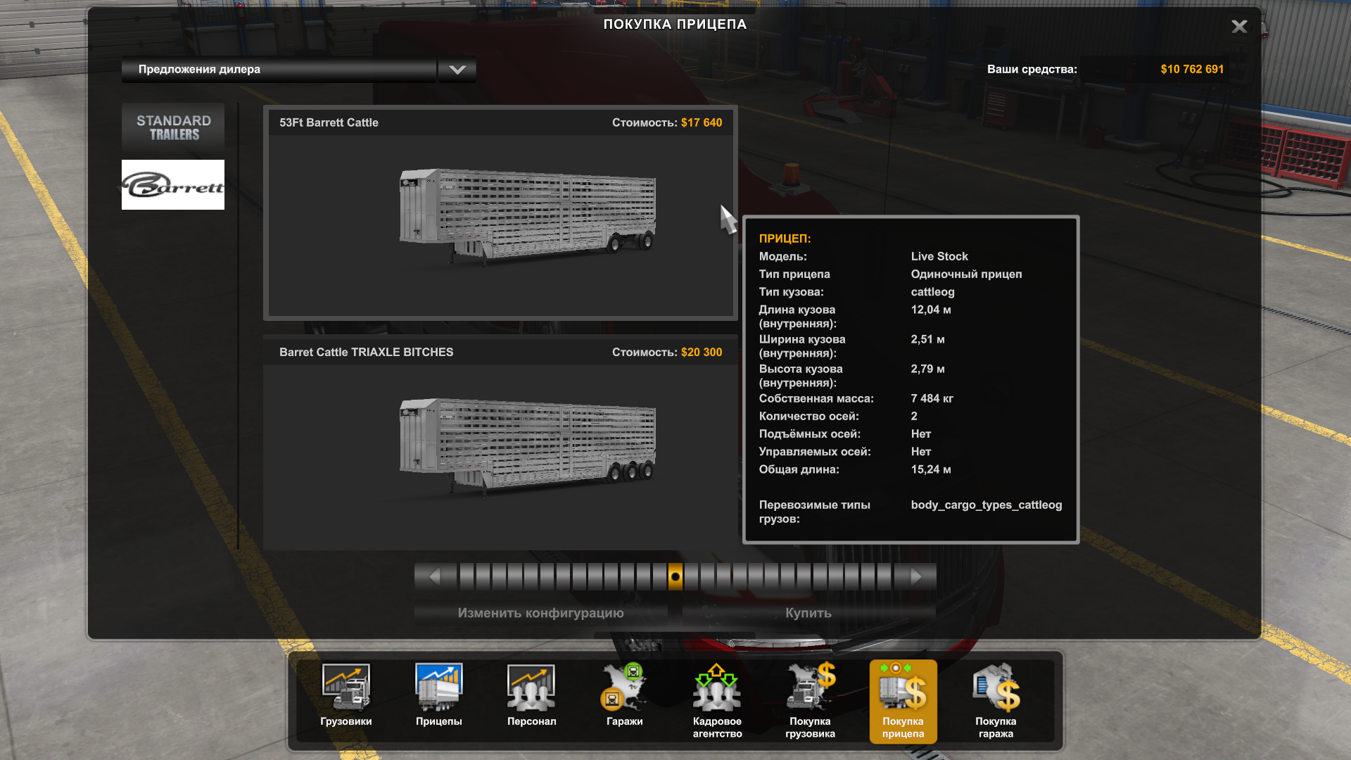The width and height of the screenshot is (1351, 760).
Task: Click the ПОКУПКА ПРИЦЕПА window title
Action: [x=675, y=24]
